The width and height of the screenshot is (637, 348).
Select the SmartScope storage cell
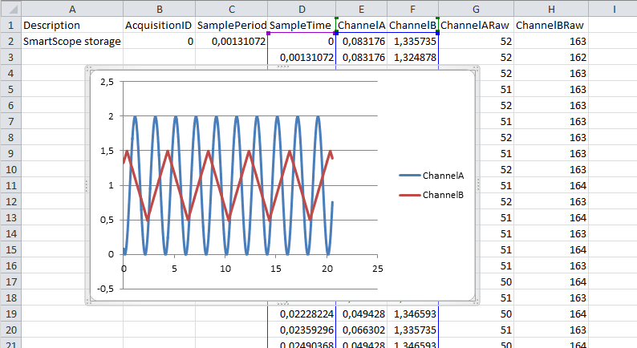coord(72,41)
